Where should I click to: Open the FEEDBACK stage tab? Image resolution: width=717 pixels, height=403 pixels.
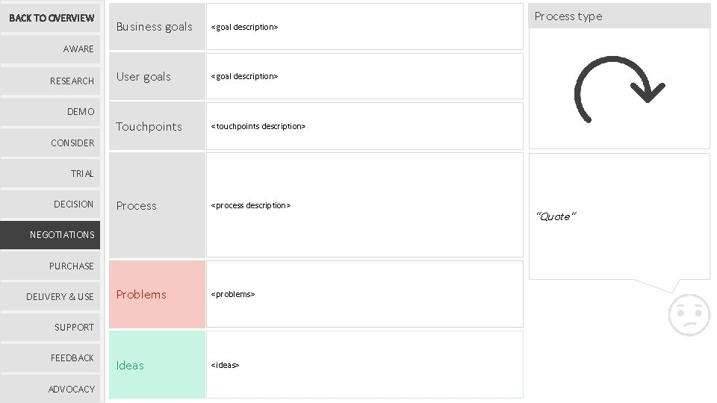[52, 357]
